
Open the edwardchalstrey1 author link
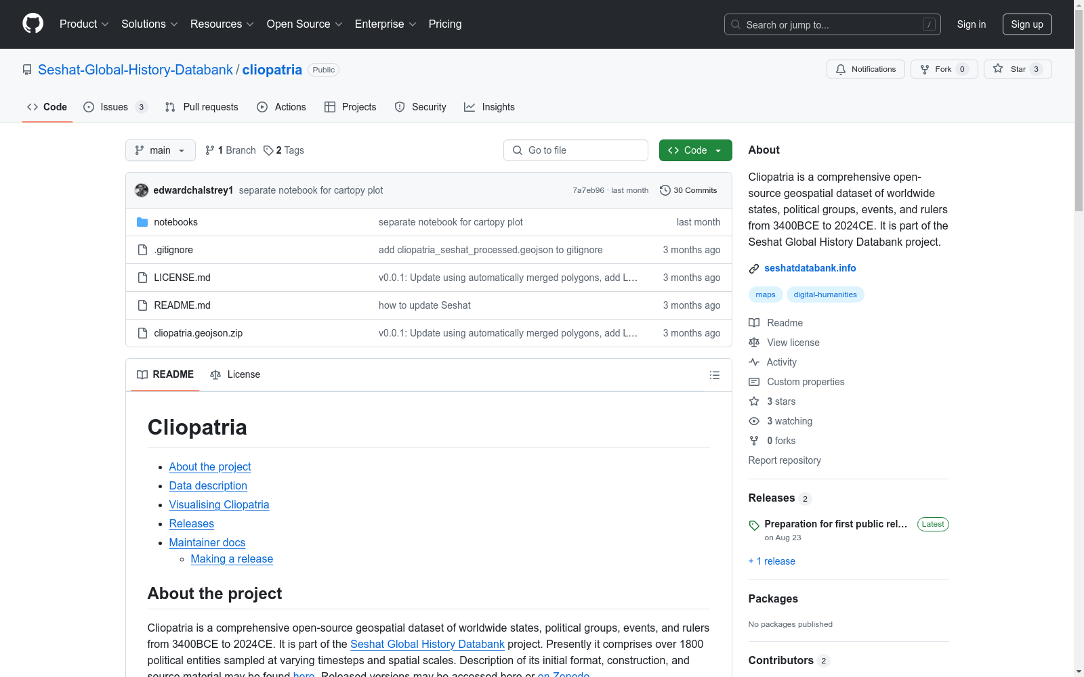(193, 190)
